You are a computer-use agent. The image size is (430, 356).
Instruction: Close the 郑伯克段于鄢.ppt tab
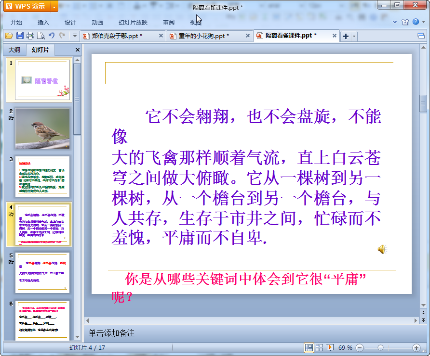pos(161,36)
